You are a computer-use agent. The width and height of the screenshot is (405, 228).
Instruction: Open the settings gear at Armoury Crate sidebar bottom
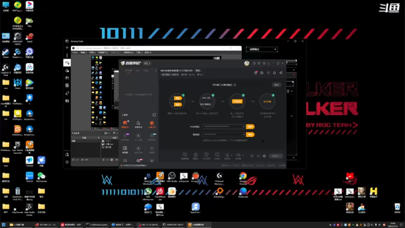pos(67,162)
